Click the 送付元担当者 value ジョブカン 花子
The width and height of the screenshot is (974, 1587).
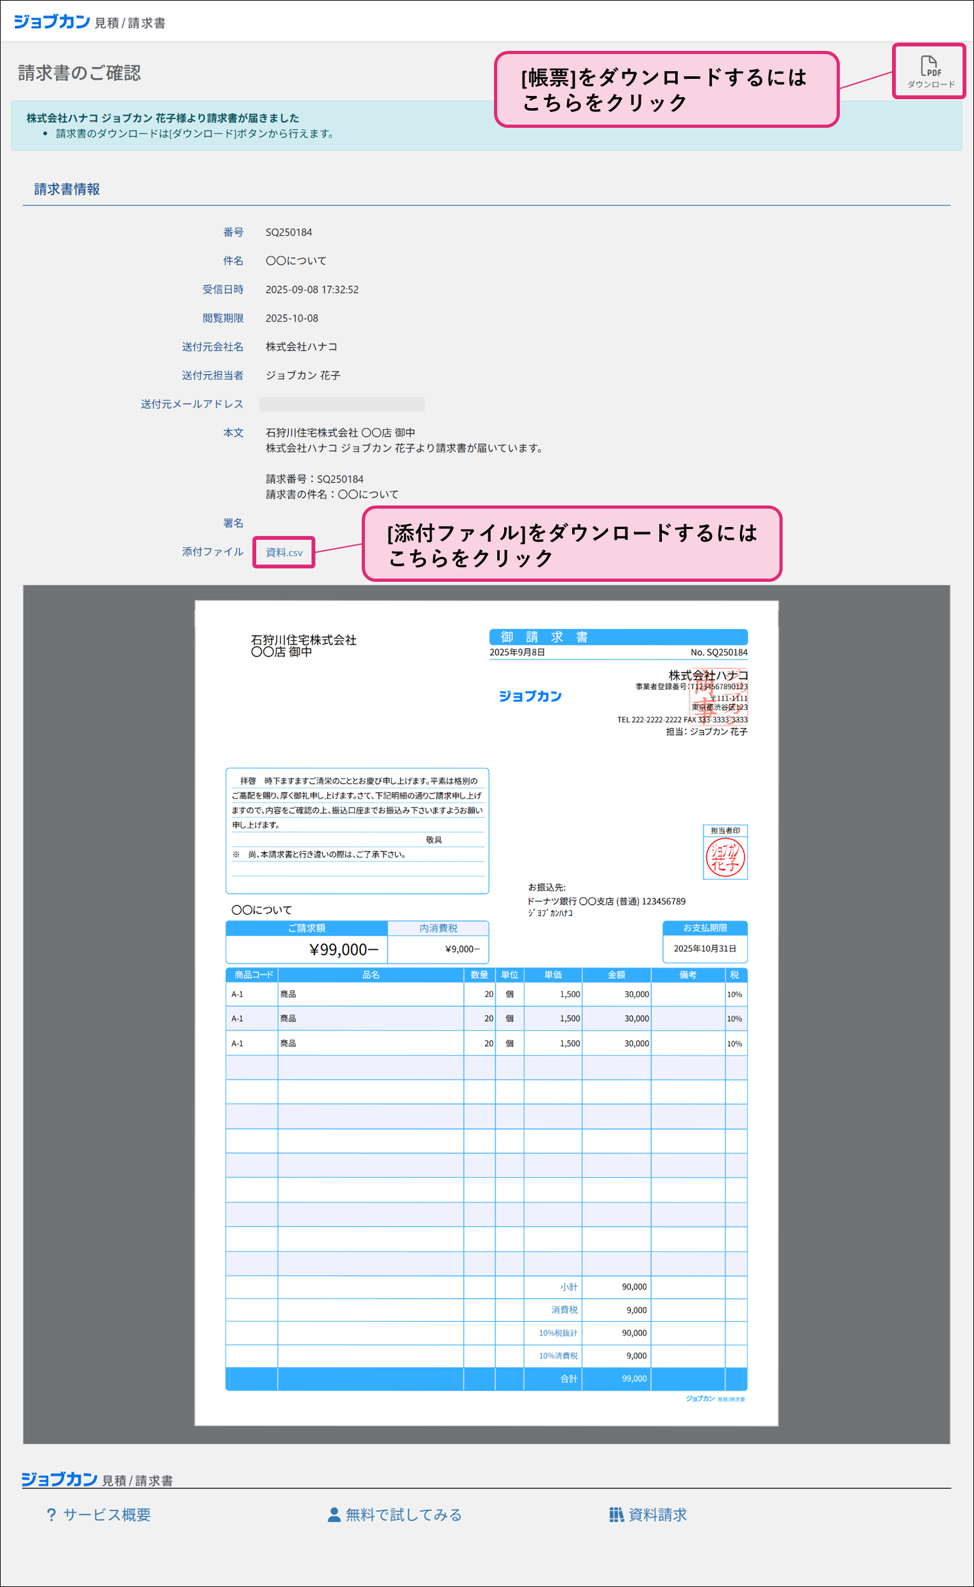tap(303, 375)
